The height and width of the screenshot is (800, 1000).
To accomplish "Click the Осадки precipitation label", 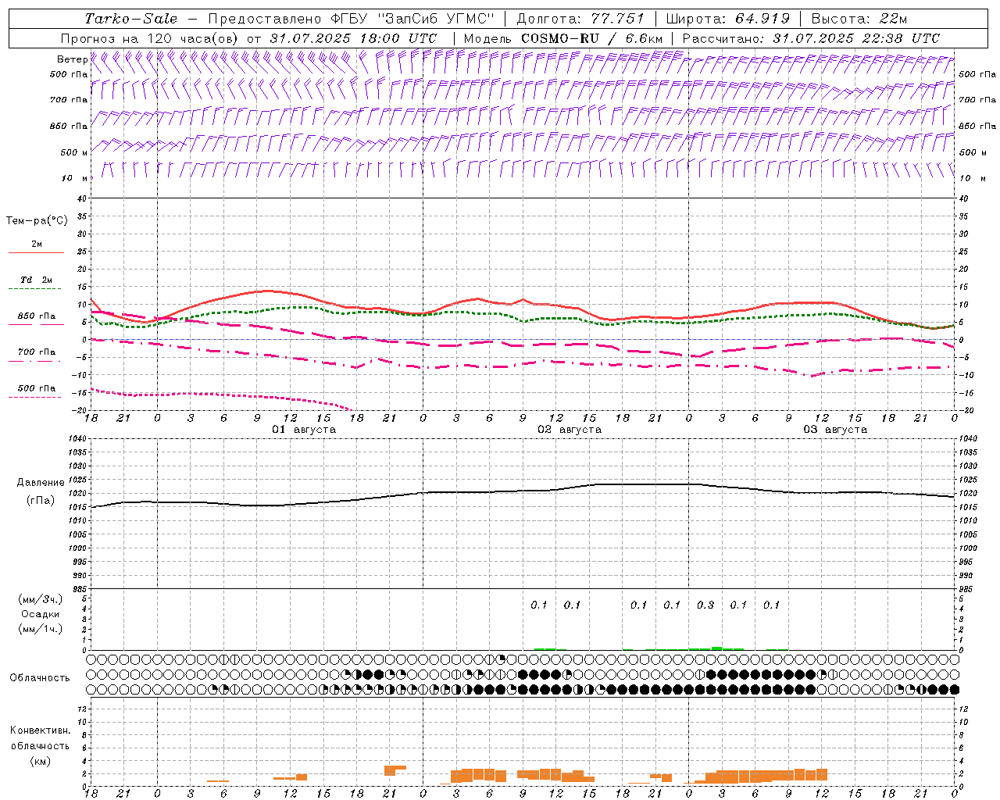I will 41,614.
